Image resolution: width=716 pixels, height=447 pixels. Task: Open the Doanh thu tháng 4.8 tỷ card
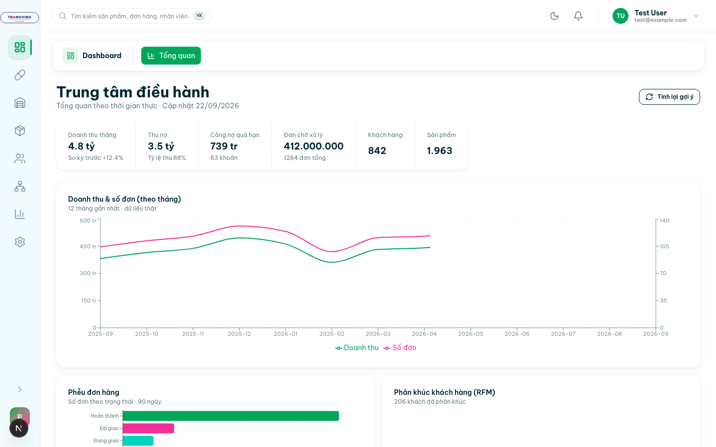(96, 147)
